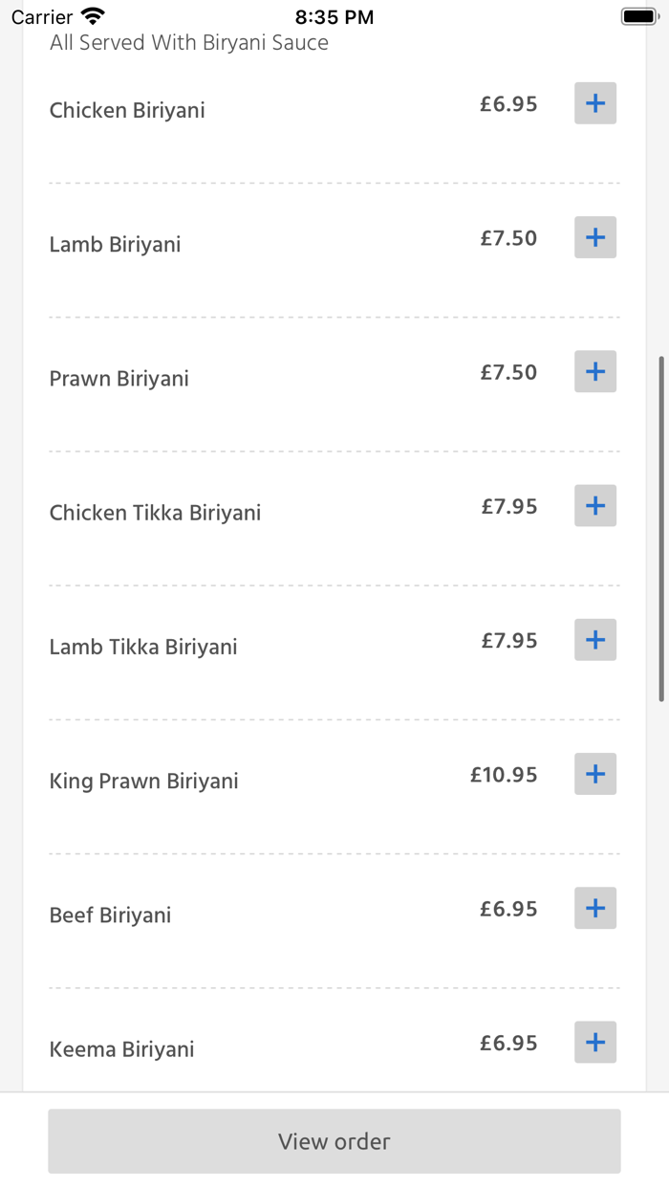Add Lamb Biriyani using its plus button

(x=594, y=237)
